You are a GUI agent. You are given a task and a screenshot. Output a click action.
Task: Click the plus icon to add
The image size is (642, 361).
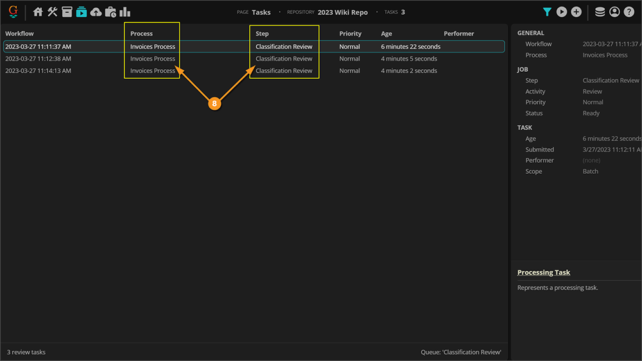pyautogui.click(x=577, y=12)
